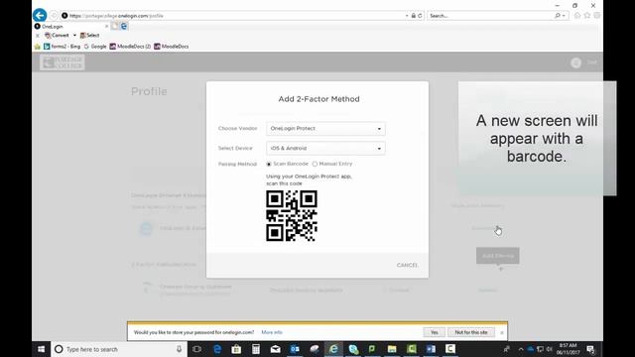Image resolution: width=635 pixels, height=357 pixels.
Task: Click the search magnifier icon
Action: [558, 16]
